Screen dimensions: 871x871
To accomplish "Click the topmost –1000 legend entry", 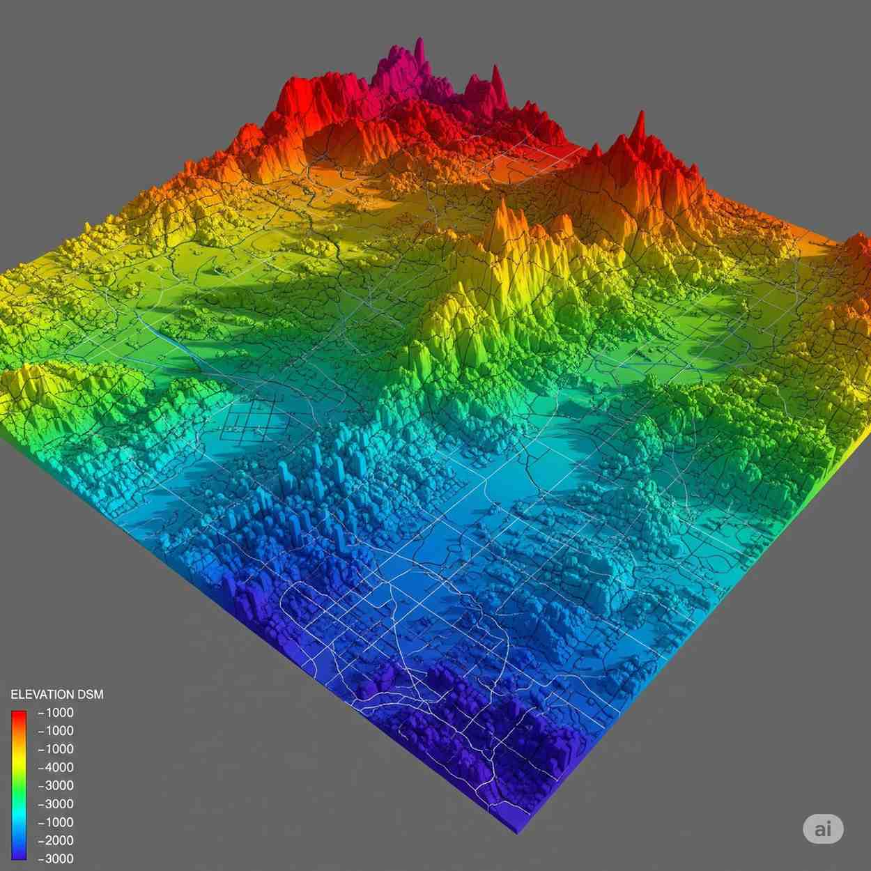I will pyautogui.click(x=56, y=713).
